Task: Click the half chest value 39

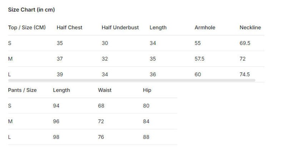Action: [x=60, y=75]
